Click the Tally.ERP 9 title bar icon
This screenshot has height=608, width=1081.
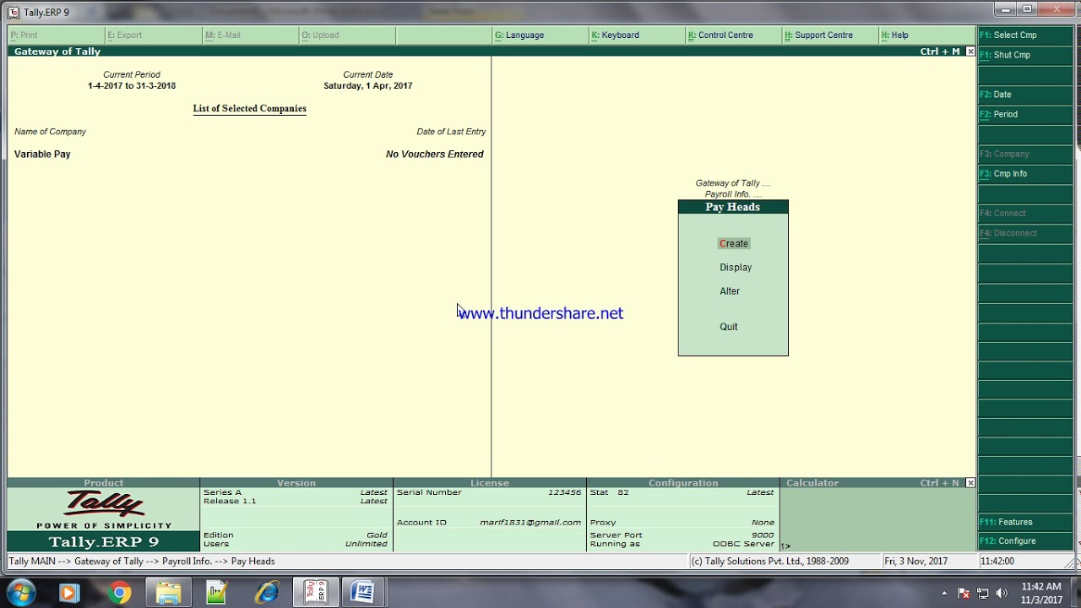pyautogui.click(x=13, y=12)
